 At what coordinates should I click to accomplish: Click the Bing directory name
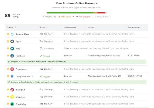click(18, 49)
